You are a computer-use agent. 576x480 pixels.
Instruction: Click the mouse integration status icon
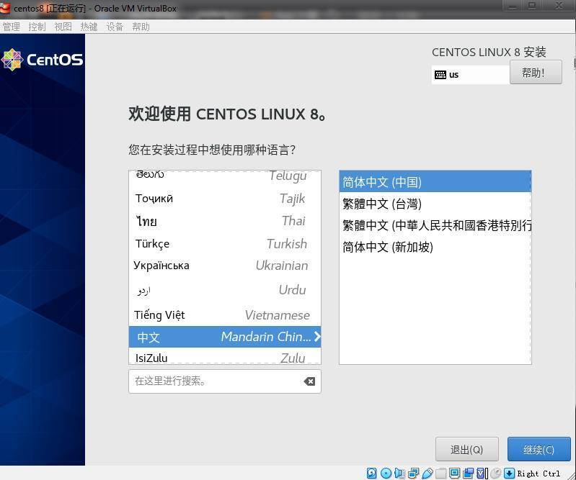[x=496, y=473]
